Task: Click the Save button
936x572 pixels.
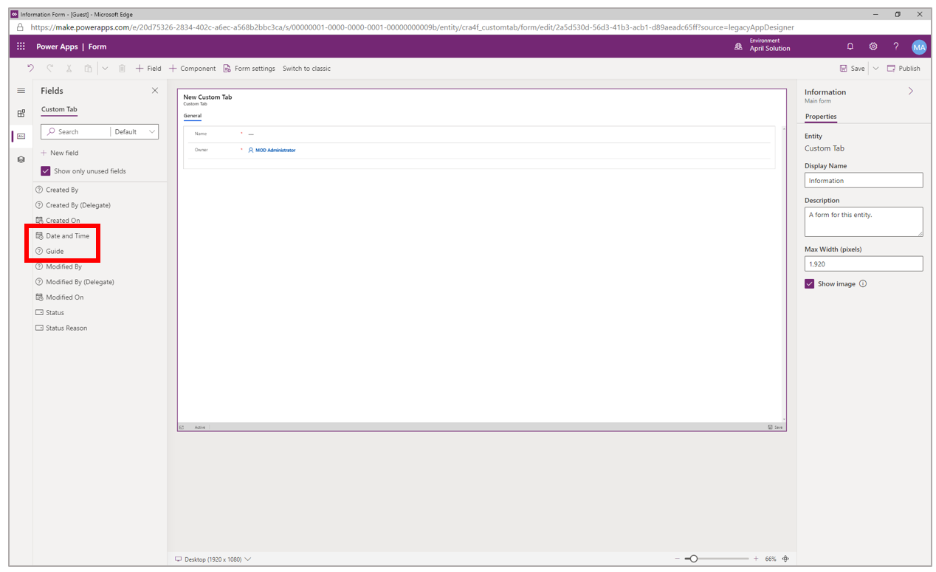Action: point(852,68)
